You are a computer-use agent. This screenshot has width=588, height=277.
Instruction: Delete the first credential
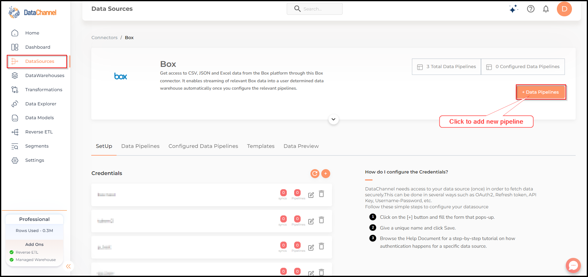point(321,194)
